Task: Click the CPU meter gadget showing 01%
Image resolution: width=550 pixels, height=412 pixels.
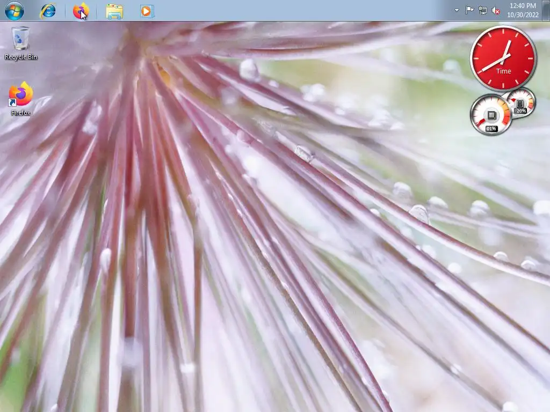Action: (x=491, y=115)
